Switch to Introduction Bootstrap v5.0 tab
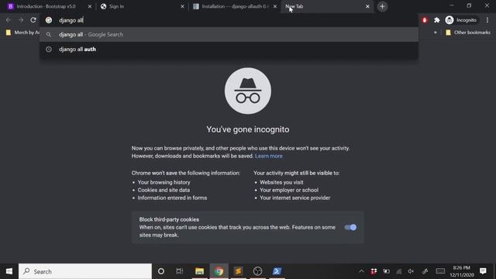The image size is (496, 279). tap(46, 6)
